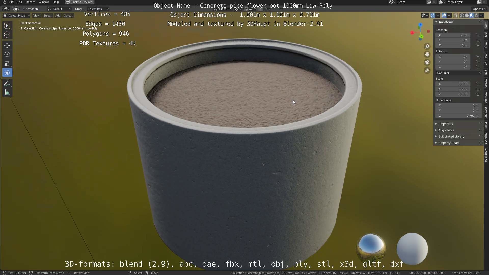Open the viewport Object menu button
489x275 pixels.
click(68, 16)
